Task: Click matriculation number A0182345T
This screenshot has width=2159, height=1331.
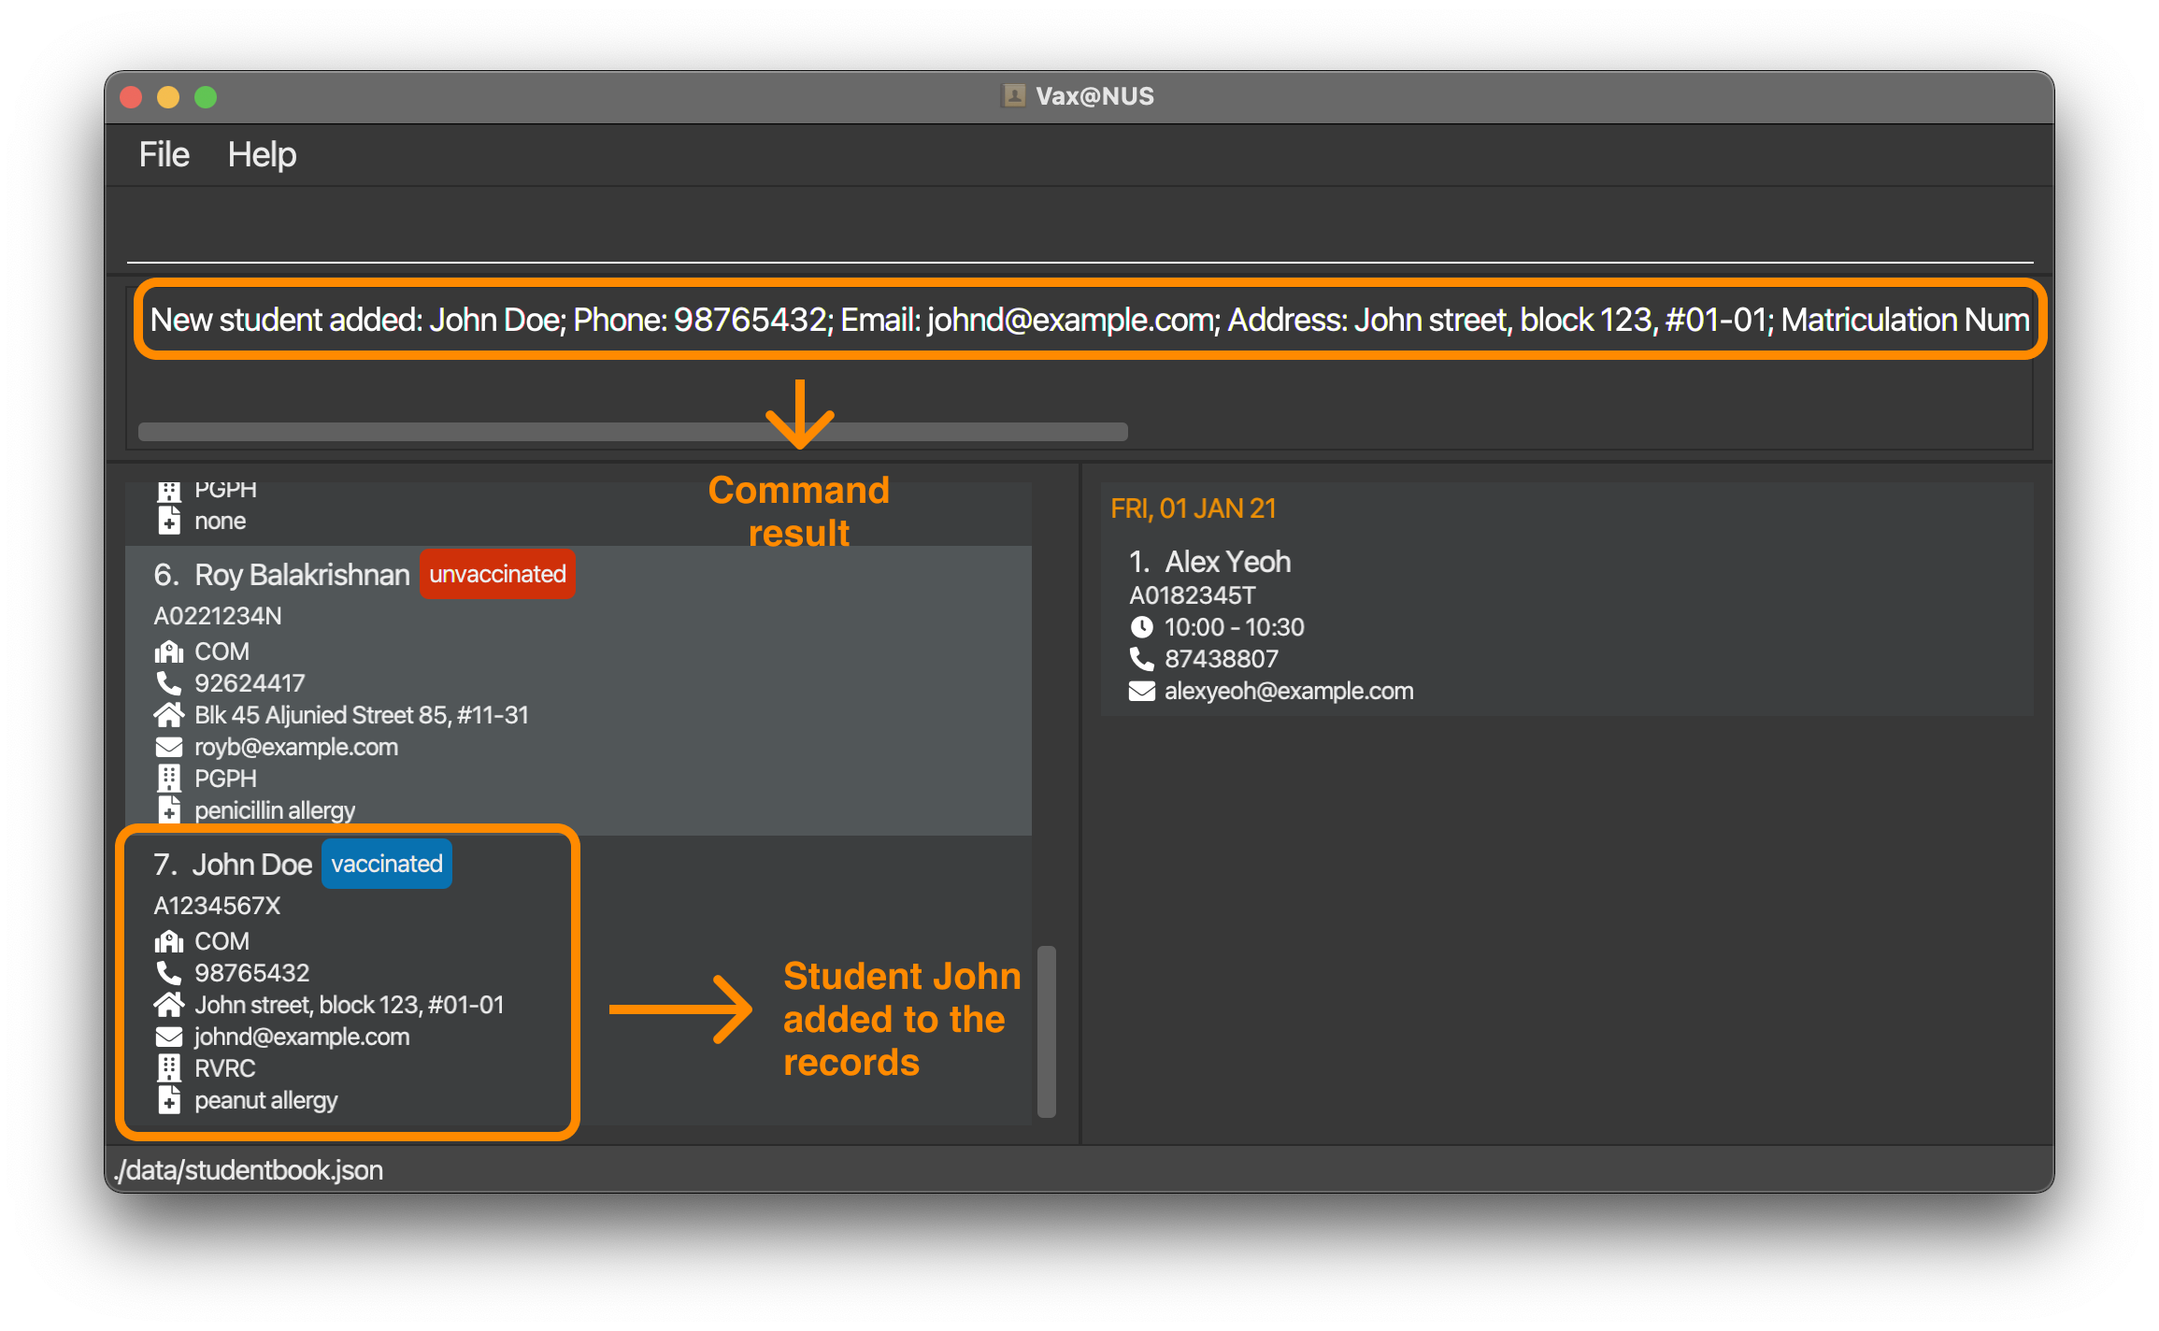Action: click(x=1193, y=595)
